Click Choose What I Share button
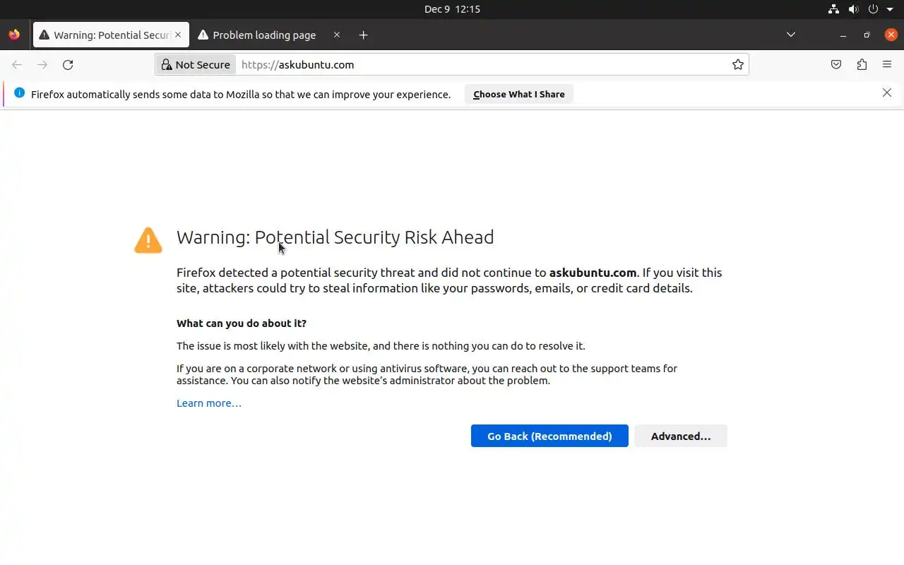Image resolution: width=904 pixels, height=565 pixels. pyautogui.click(x=518, y=94)
